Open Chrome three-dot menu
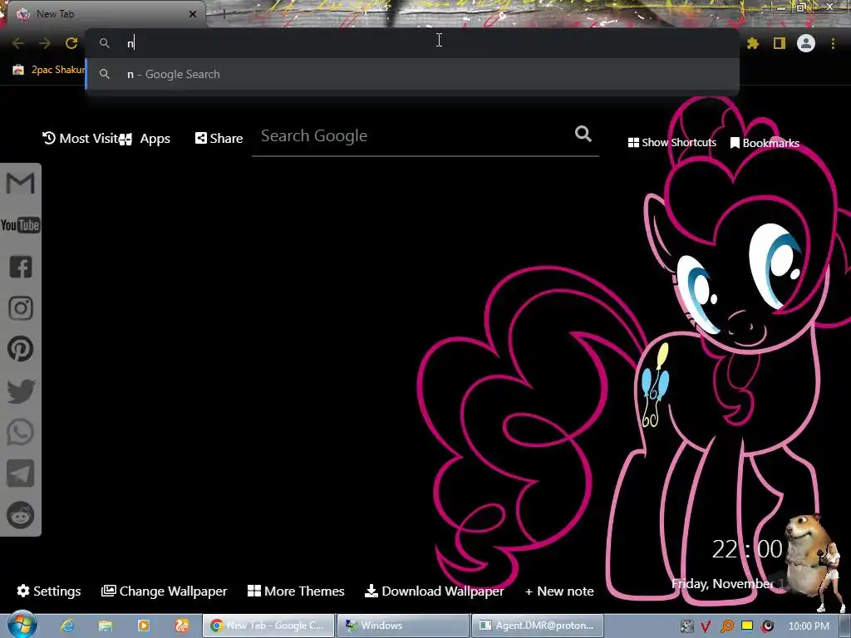Image resolution: width=851 pixels, height=638 pixels. click(833, 43)
